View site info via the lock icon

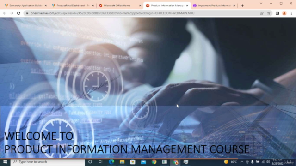pos(27,13)
